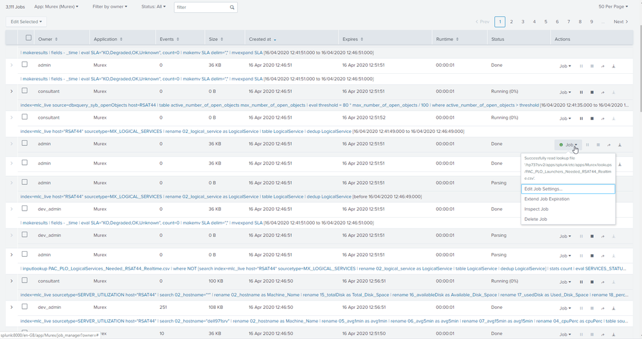The width and height of the screenshot is (642, 339).
Task: Click the green info icon on Job button
Action: tap(561, 144)
